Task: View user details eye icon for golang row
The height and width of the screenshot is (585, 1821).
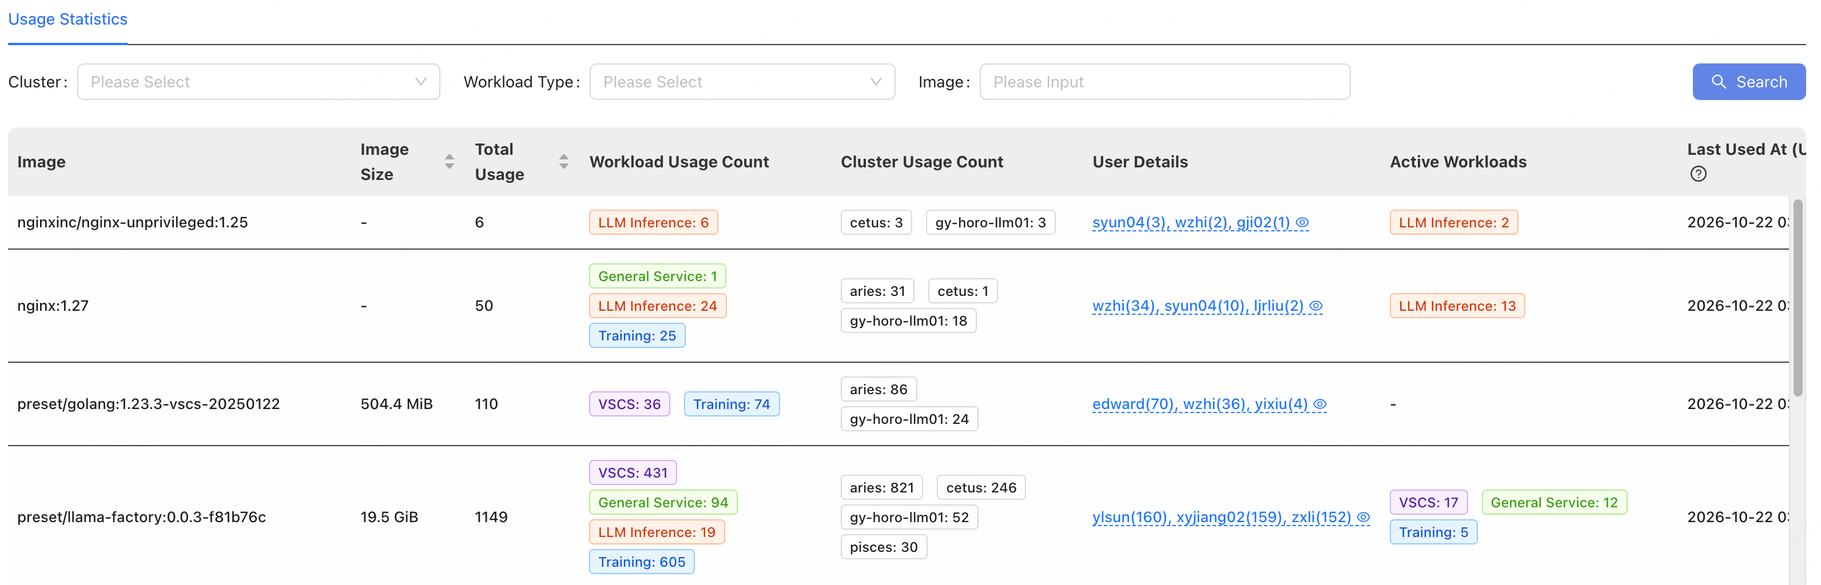Action: 1320,404
